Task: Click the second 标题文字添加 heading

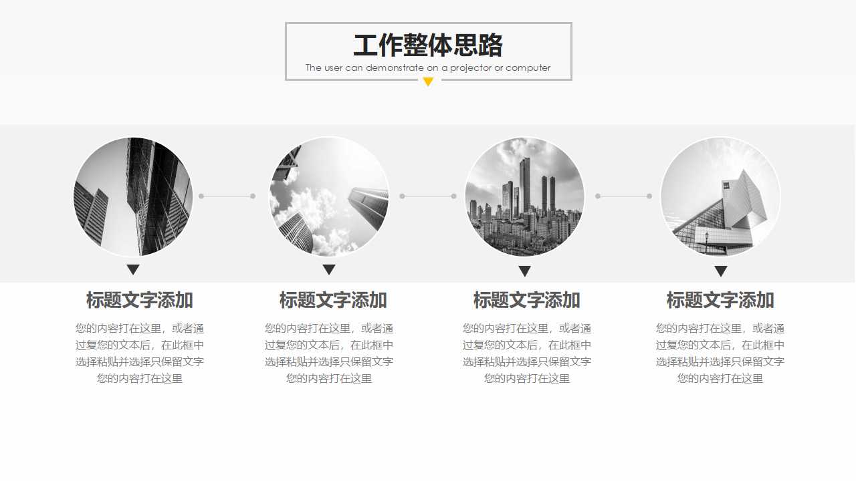Action: [333, 301]
